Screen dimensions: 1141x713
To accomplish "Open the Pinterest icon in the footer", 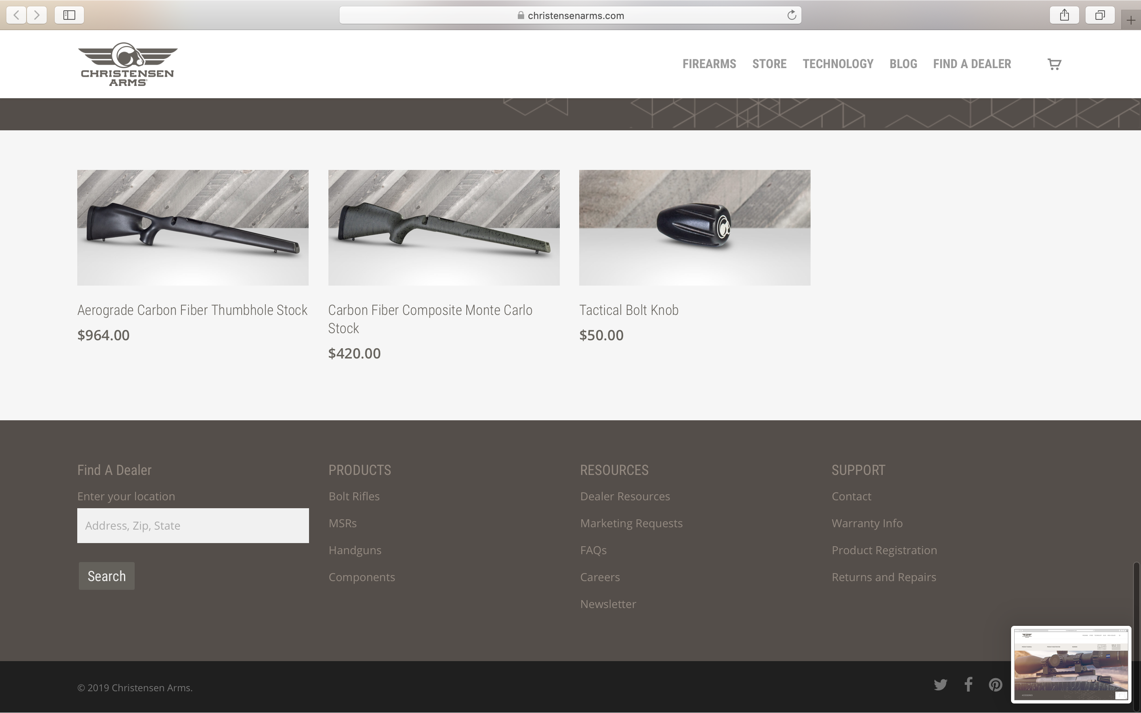I will tap(995, 685).
